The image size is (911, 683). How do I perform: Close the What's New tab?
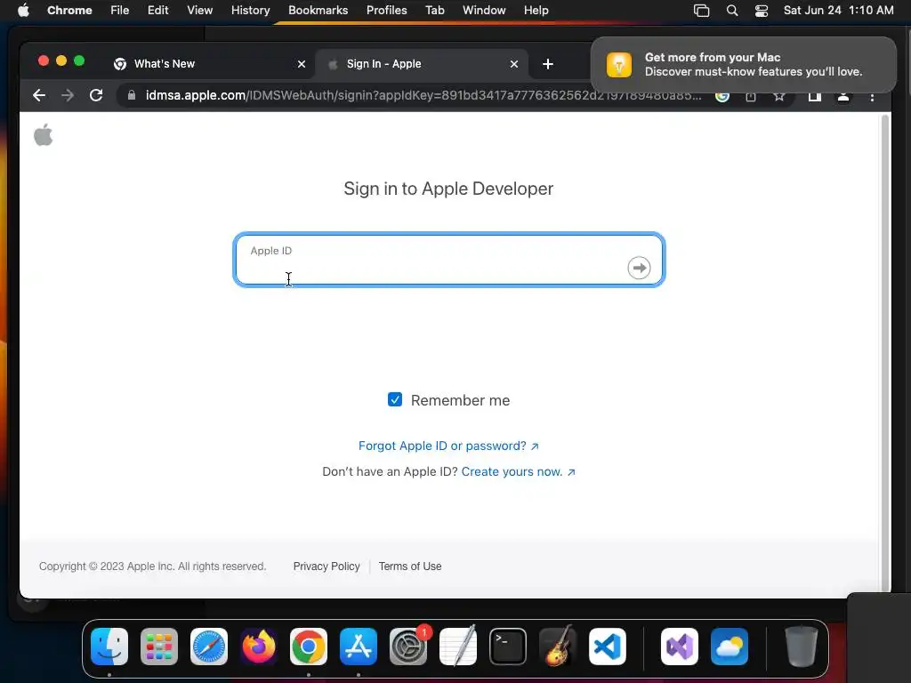pyautogui.click(x=302, y=64)
